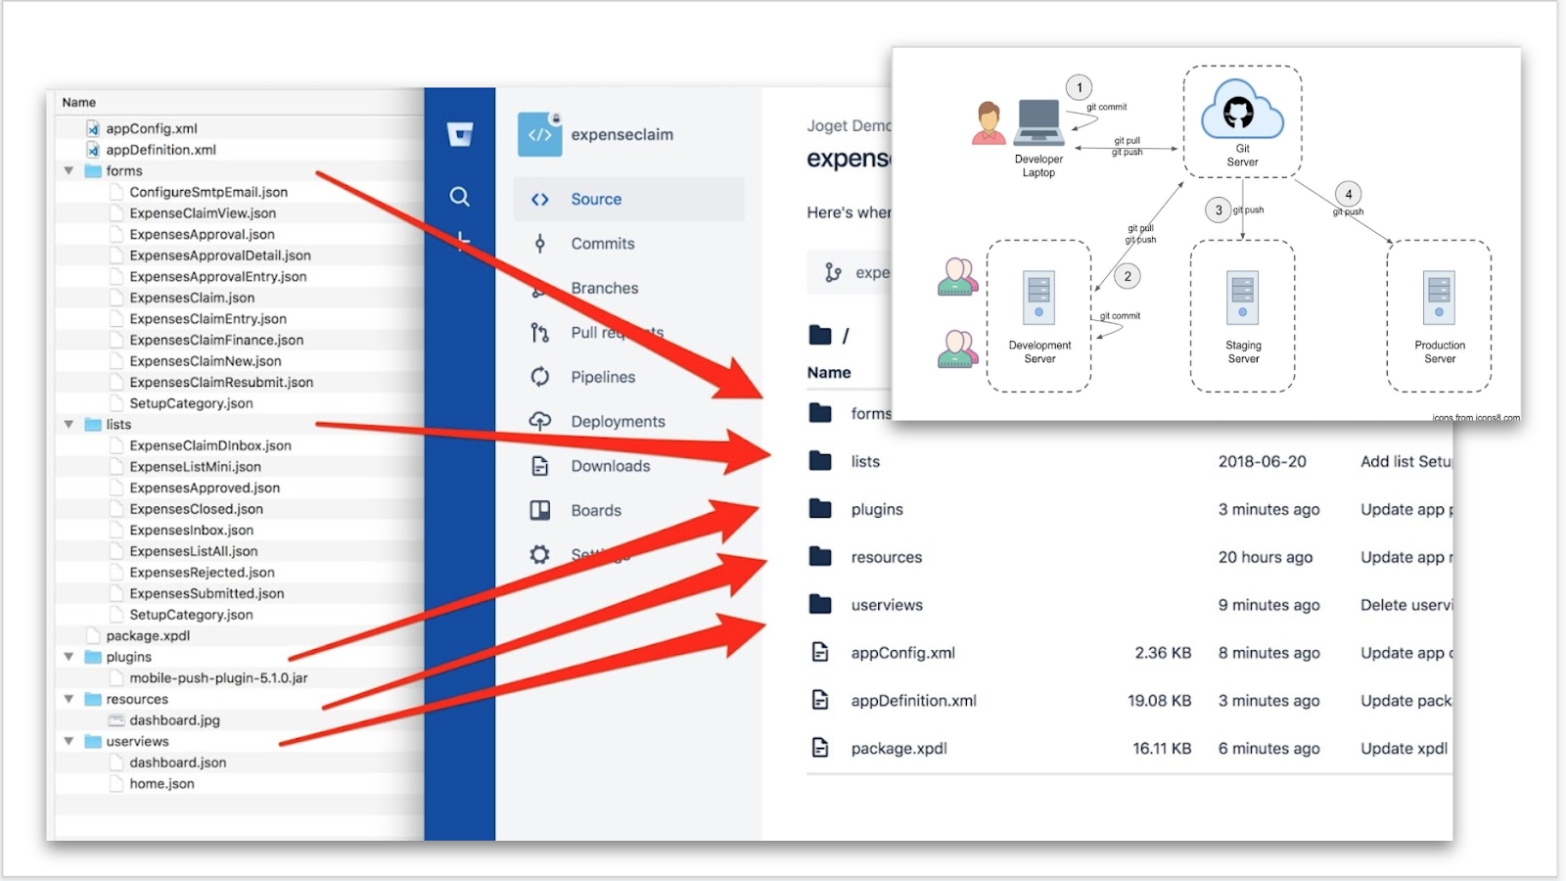Click the Bitbucket logo in blue sidebar
The height and width of the screenshot is (881, 1566).
(x=460, y=134)
